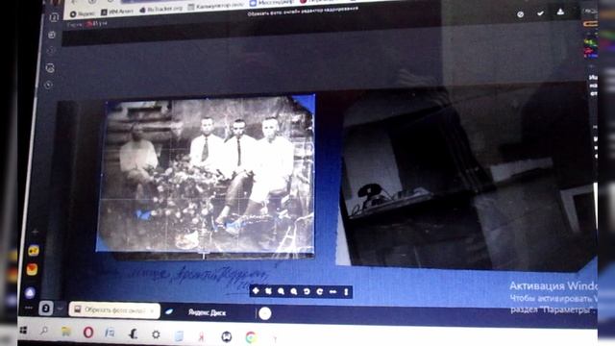Click the tab counter showing 2
This screenshot has width=615, height=346.
click(46, 309)
